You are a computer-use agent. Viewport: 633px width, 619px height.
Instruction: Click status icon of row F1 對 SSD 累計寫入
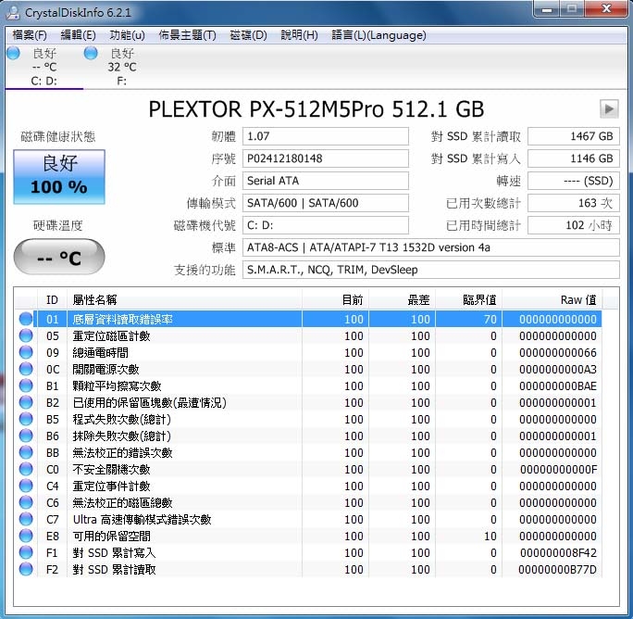[26, 552]
